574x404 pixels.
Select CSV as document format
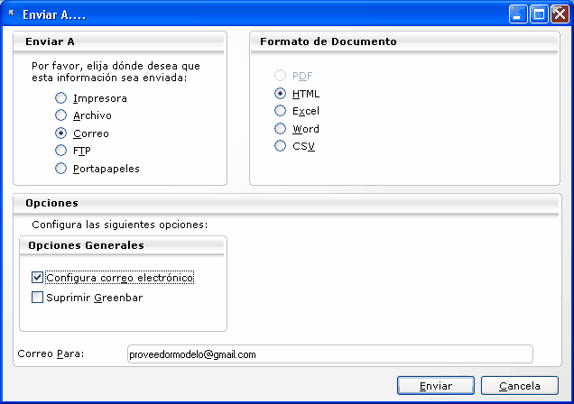[x=281, y=146]
